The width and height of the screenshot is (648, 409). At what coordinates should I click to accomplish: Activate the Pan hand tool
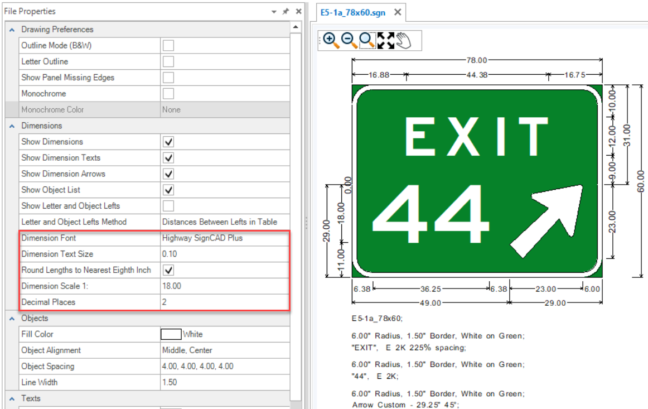point(404,40)
